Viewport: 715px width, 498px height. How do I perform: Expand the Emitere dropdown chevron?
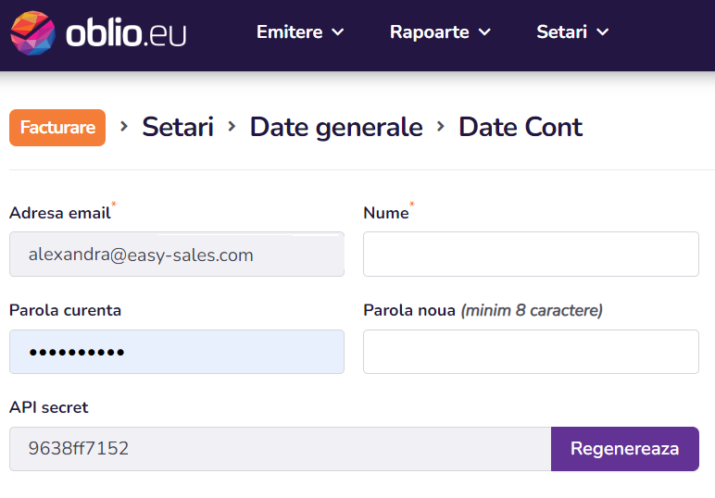338,32
